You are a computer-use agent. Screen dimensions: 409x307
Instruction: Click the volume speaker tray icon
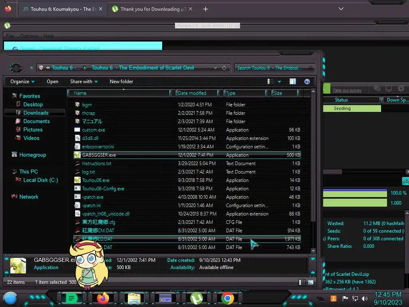(365, 298)
